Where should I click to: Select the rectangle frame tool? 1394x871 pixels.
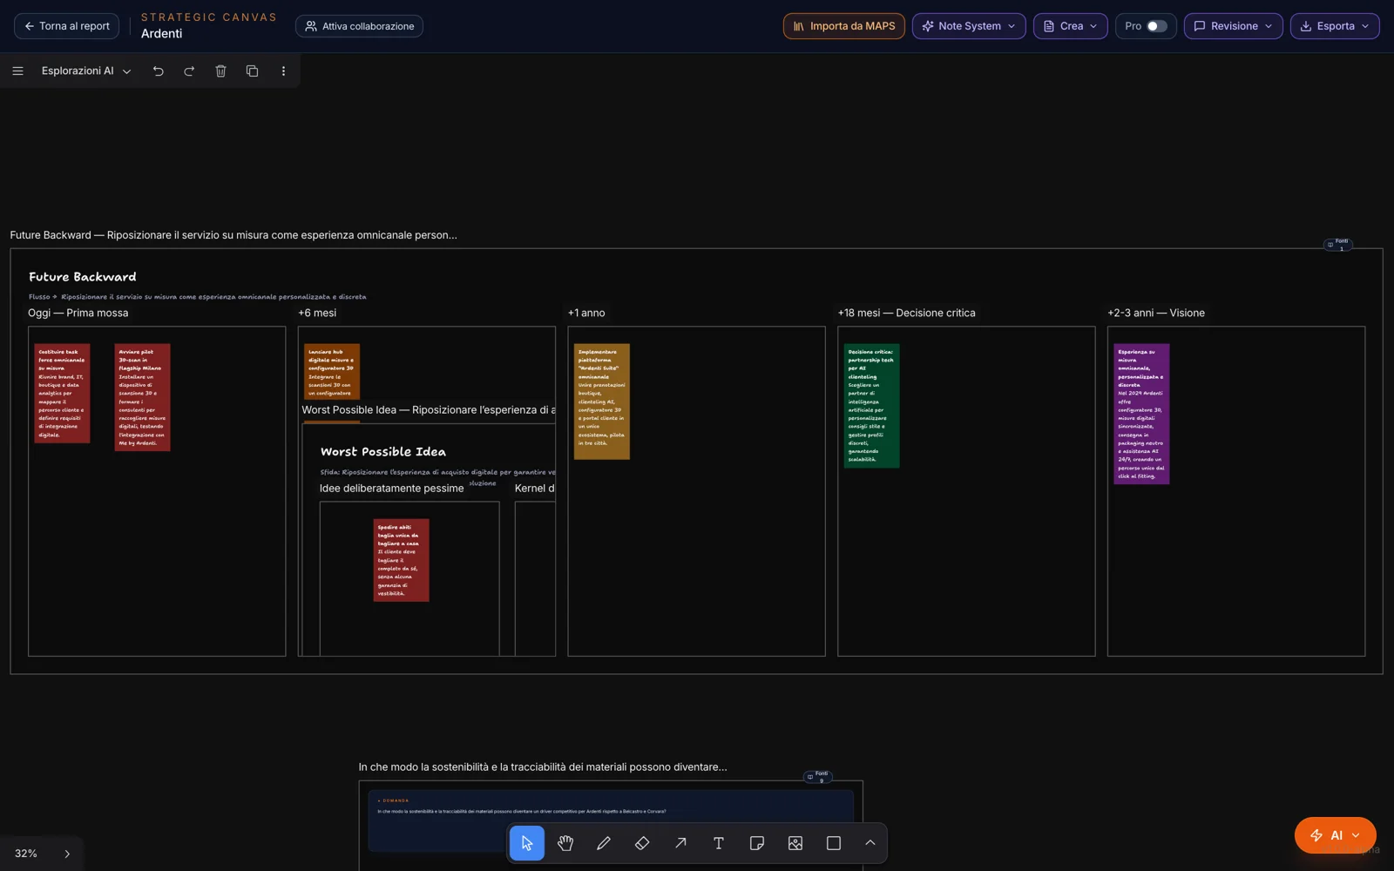(x=834, y=843)
